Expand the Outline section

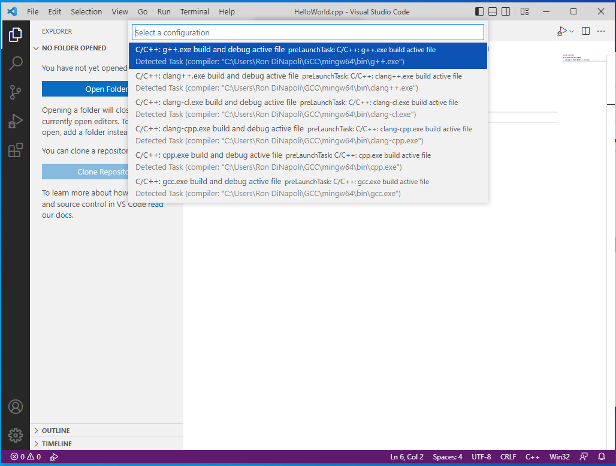[56, 431]
